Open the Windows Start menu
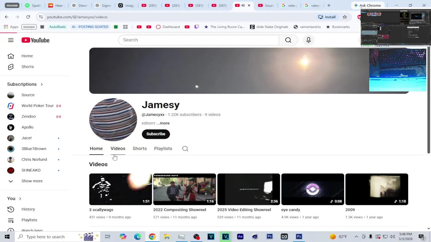This screenshot has height=242, width=431. coord(7,237)
